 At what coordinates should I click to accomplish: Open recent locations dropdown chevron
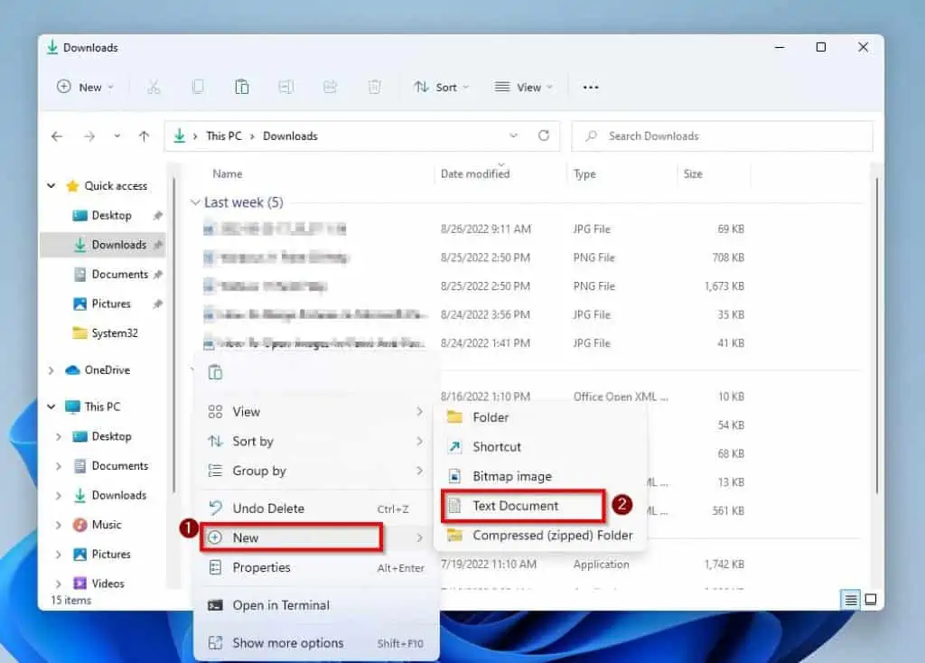pos(117,136)
